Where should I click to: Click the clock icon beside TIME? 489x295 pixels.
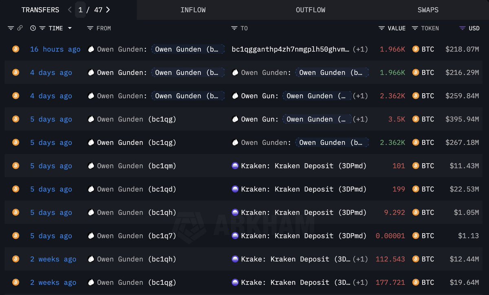point(33,28)
